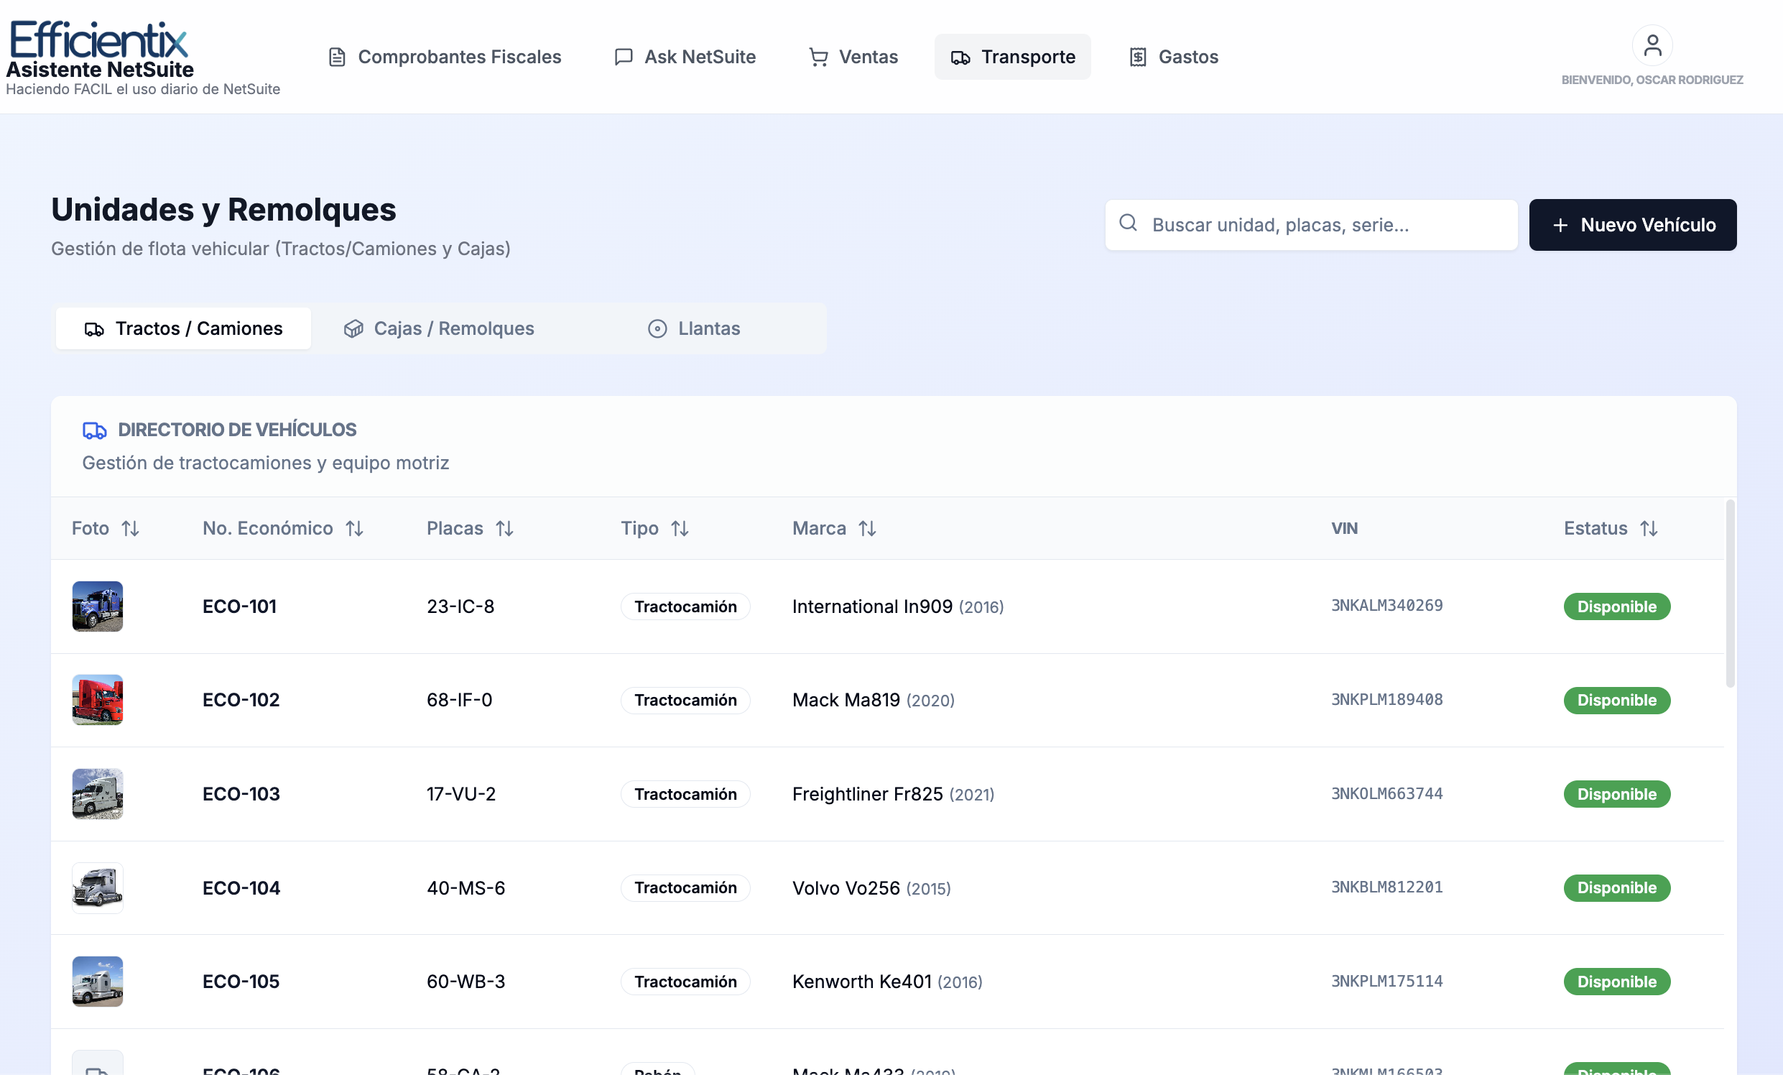Click the search magnifier icon
Viewport: 1783px width, 1075px height.
pos(1127,223)
